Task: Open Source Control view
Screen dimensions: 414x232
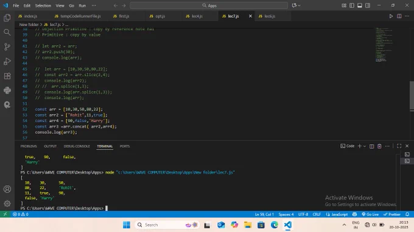Action: tap(7, 47)
